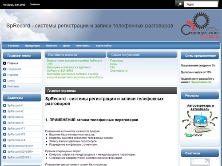
Task: Open the SpRecord AT2 adapter link
Action: click(x=16, y=134)
